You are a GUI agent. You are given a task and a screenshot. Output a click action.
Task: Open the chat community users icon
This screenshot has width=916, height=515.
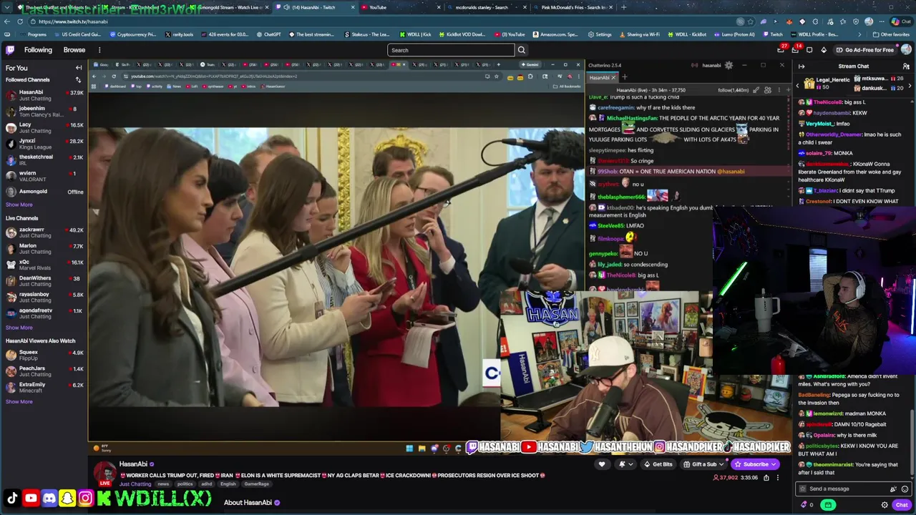(x=906, y=67)
